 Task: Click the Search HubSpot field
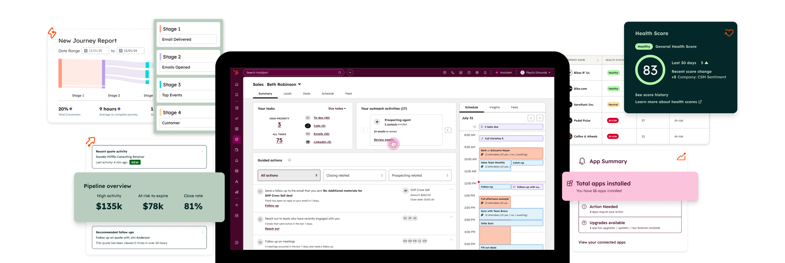[x=291, y=73]
